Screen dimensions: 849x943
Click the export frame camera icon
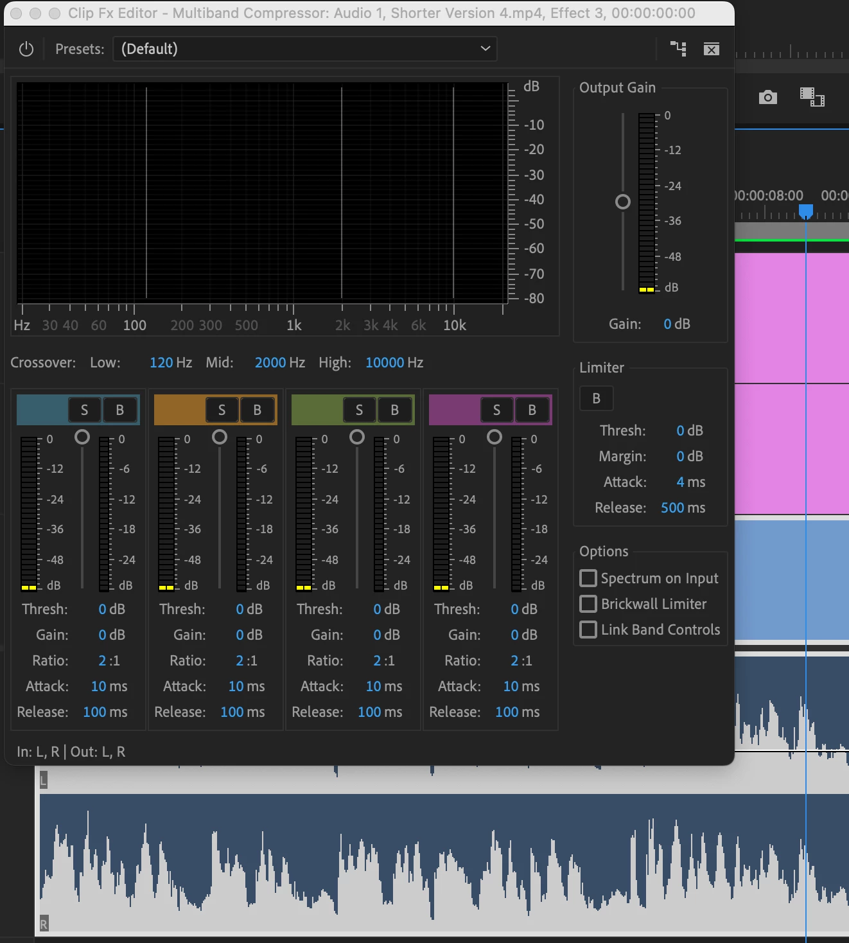point(767,97)
